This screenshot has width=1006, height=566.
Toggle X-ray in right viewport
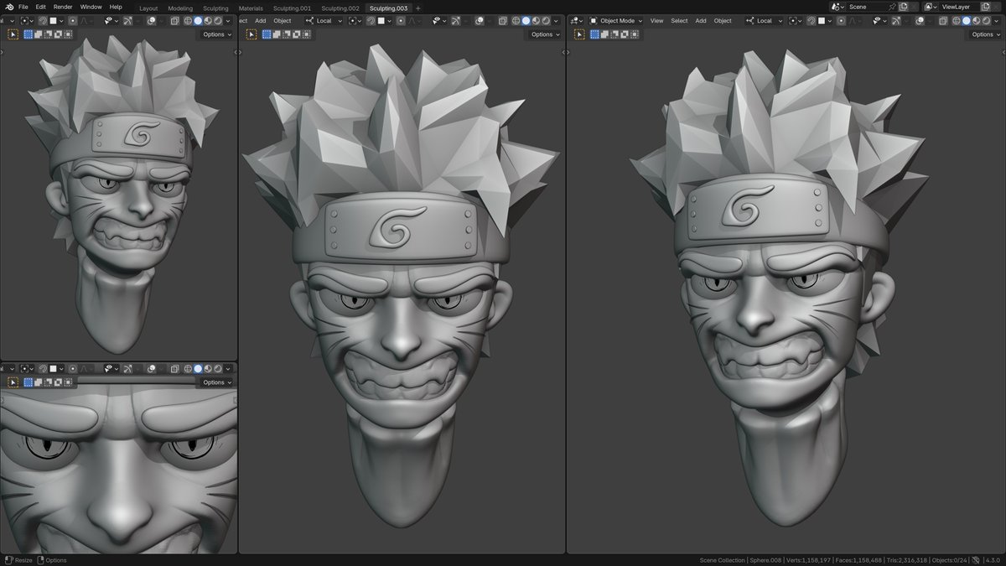[x=942, y=21]
